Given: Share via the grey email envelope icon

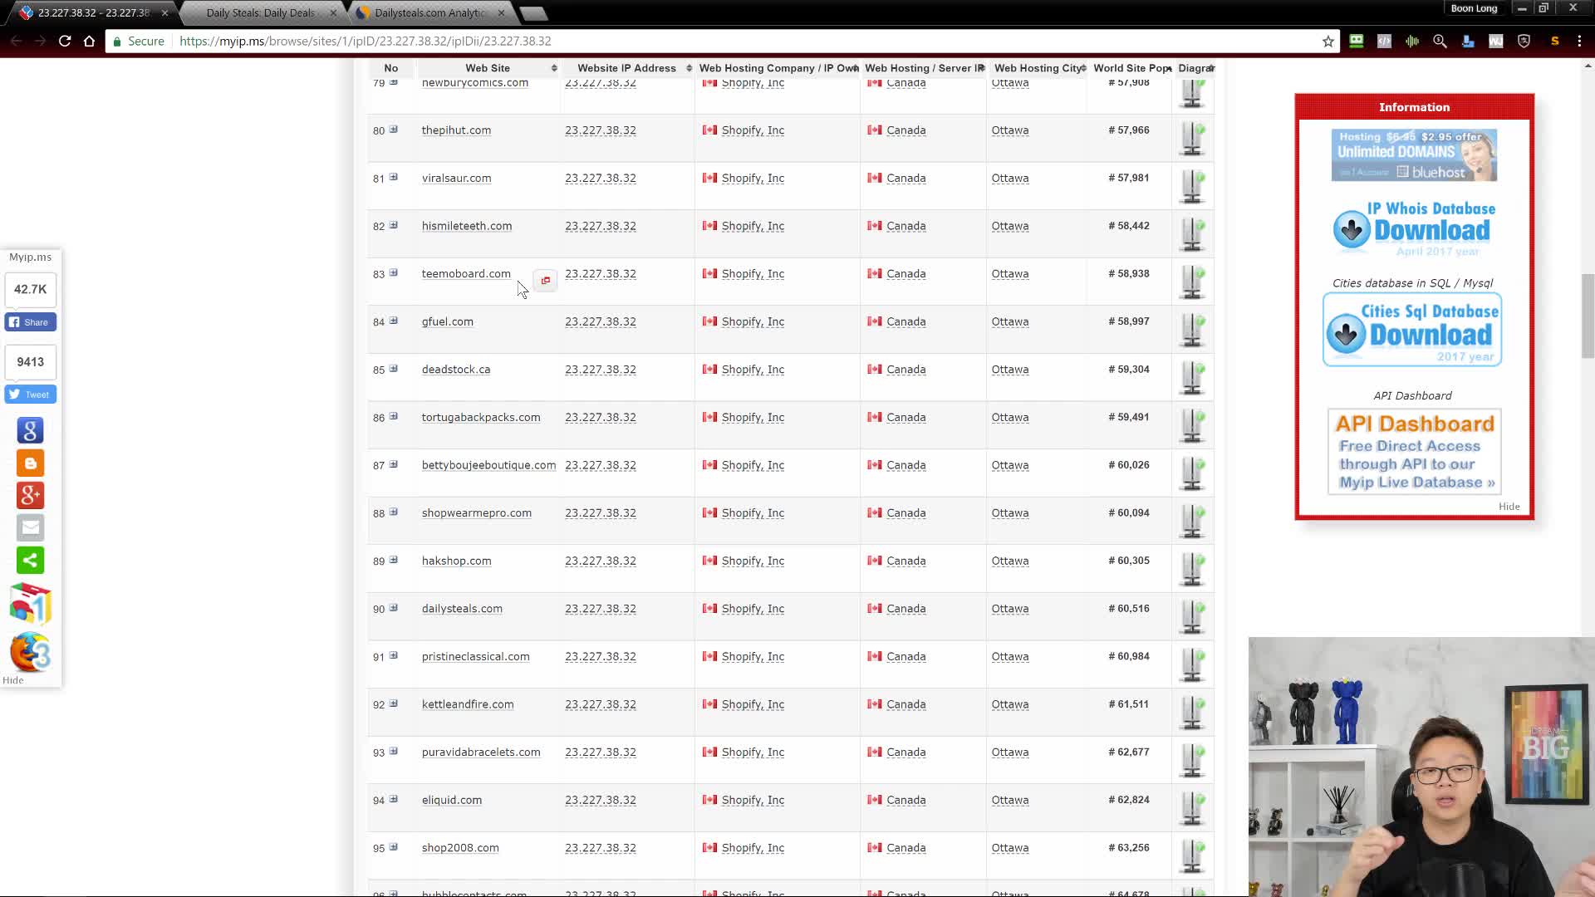Looking at the screenshot, I should tap(31, 527).
